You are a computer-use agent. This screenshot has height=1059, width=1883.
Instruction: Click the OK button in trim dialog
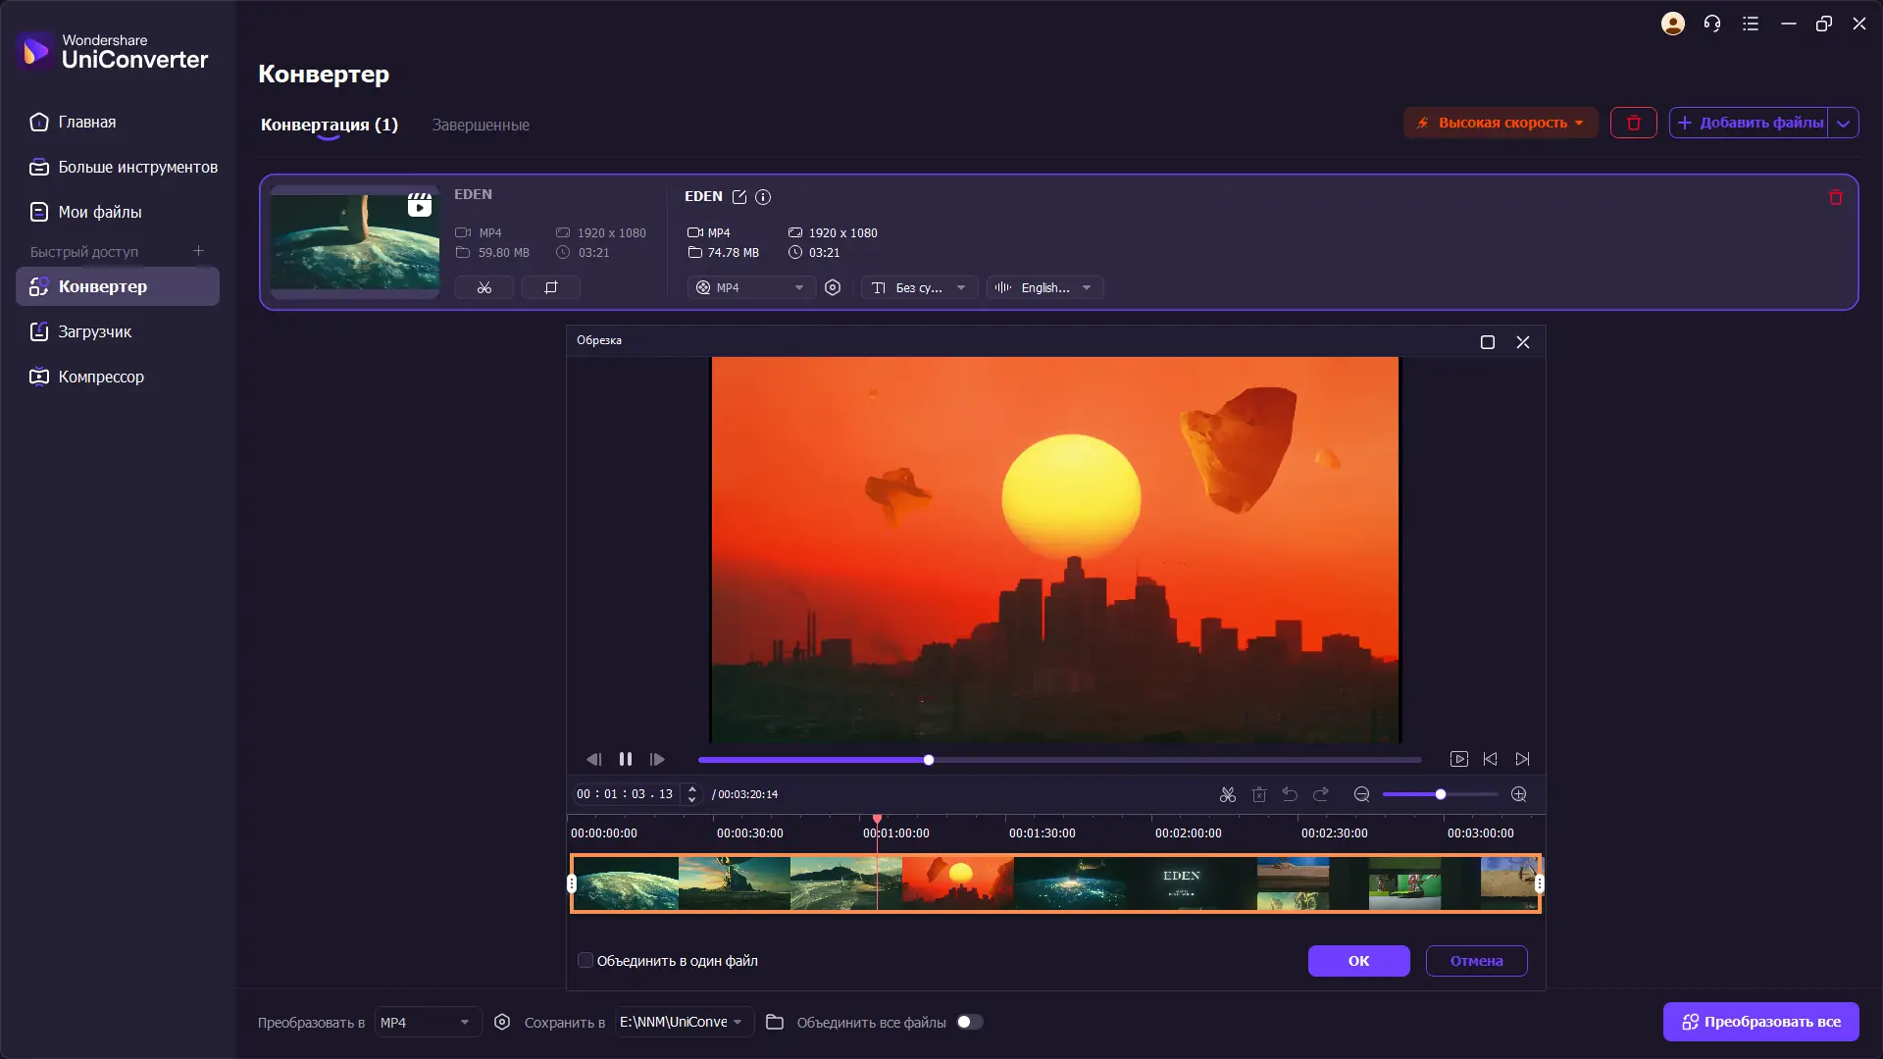pyautogui.click(x=1358, y=961)
